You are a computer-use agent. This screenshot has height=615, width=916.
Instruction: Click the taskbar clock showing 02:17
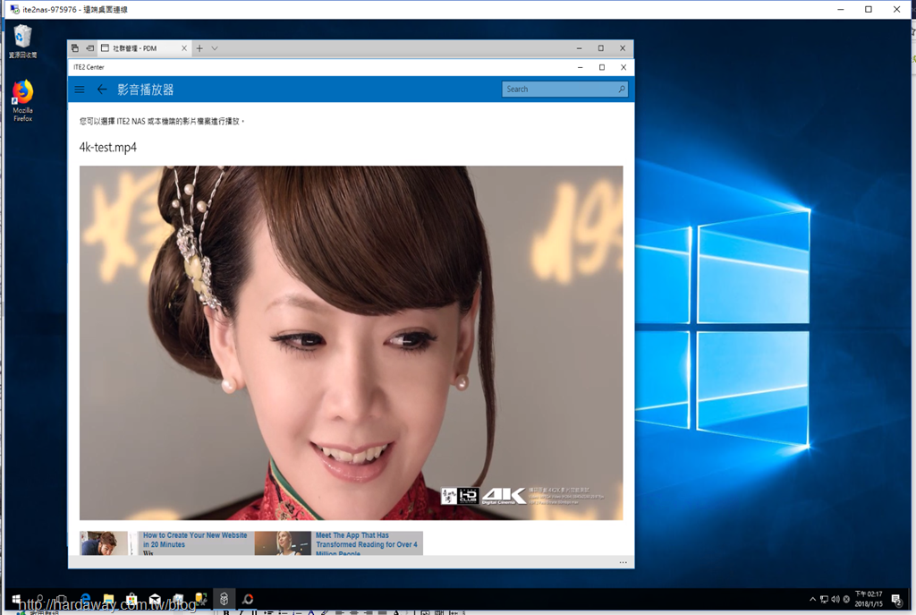pos(869,599)
